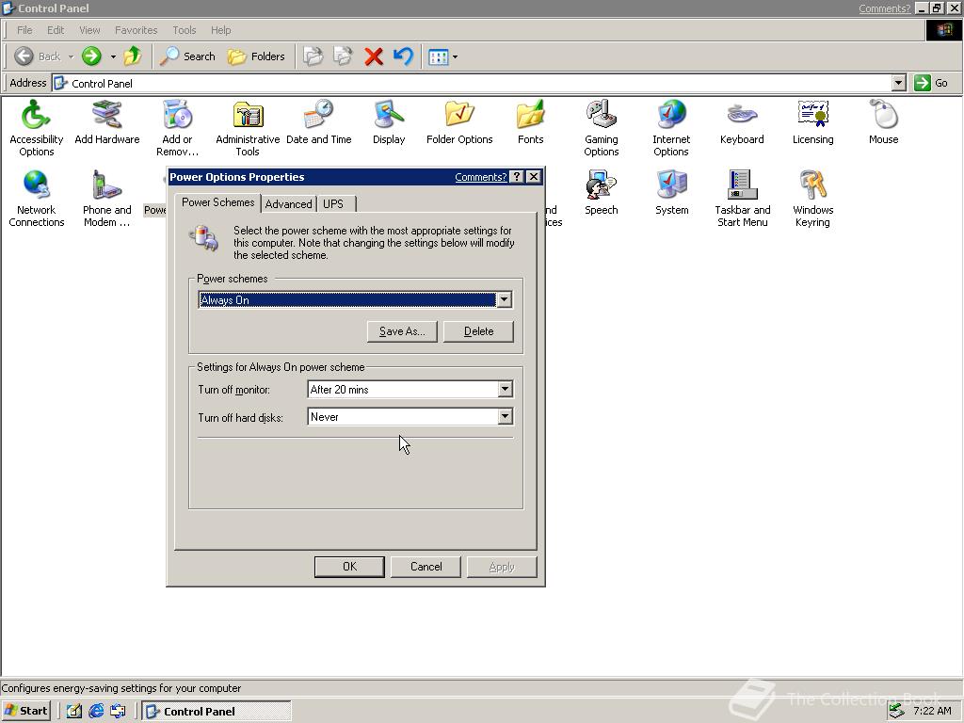This screenshot has width=964, height=723.
Task: Open Accessibility Options applet
Action: (x=37, y=128)
